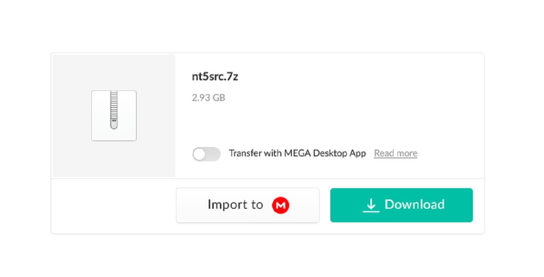The width and height of the screenshot is (544, 277).
Task: Click the word "MEGA" in the transfer label
Action: pyautogui.click(x=297, y=153)
